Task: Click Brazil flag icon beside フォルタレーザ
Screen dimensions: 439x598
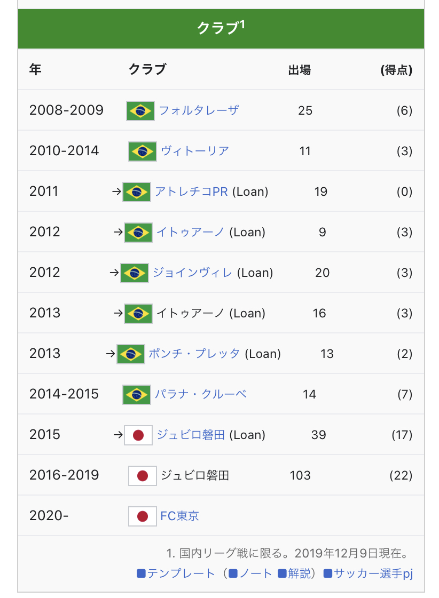Action: [x=140, y=111]
